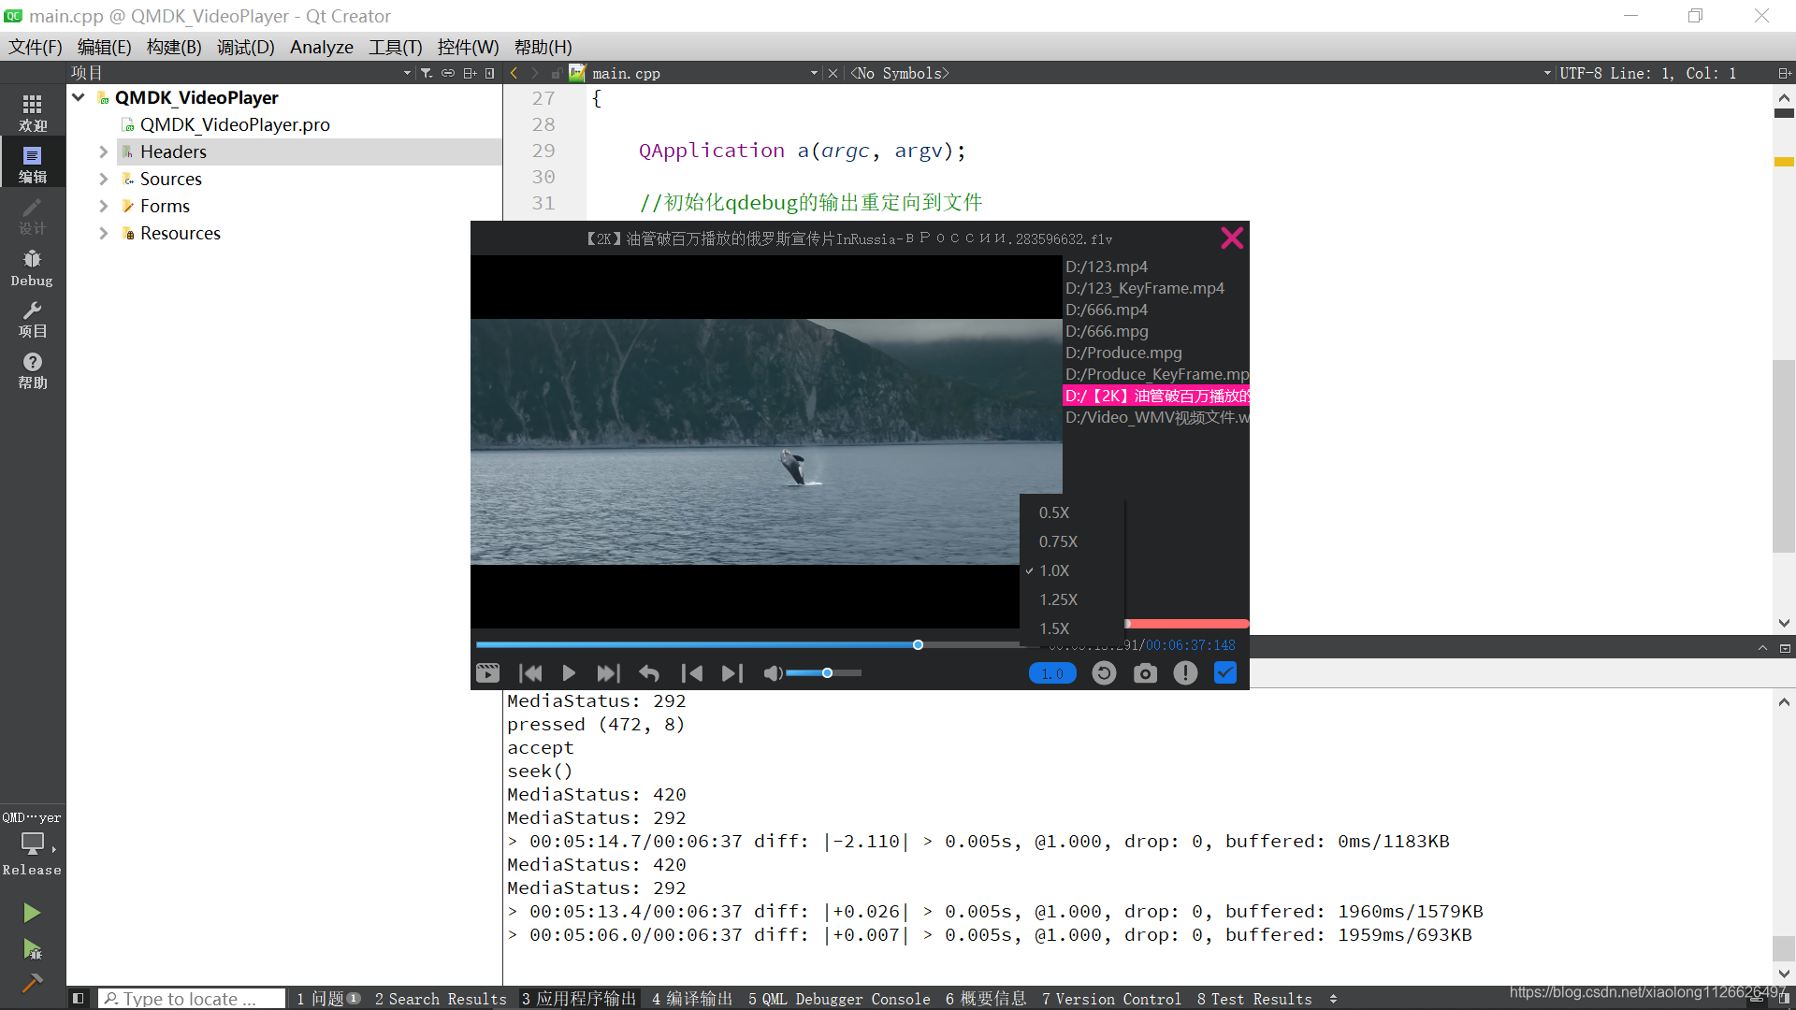Expand the Headers tree item
1796x1010 pixels.
click(x=104, y=151)
